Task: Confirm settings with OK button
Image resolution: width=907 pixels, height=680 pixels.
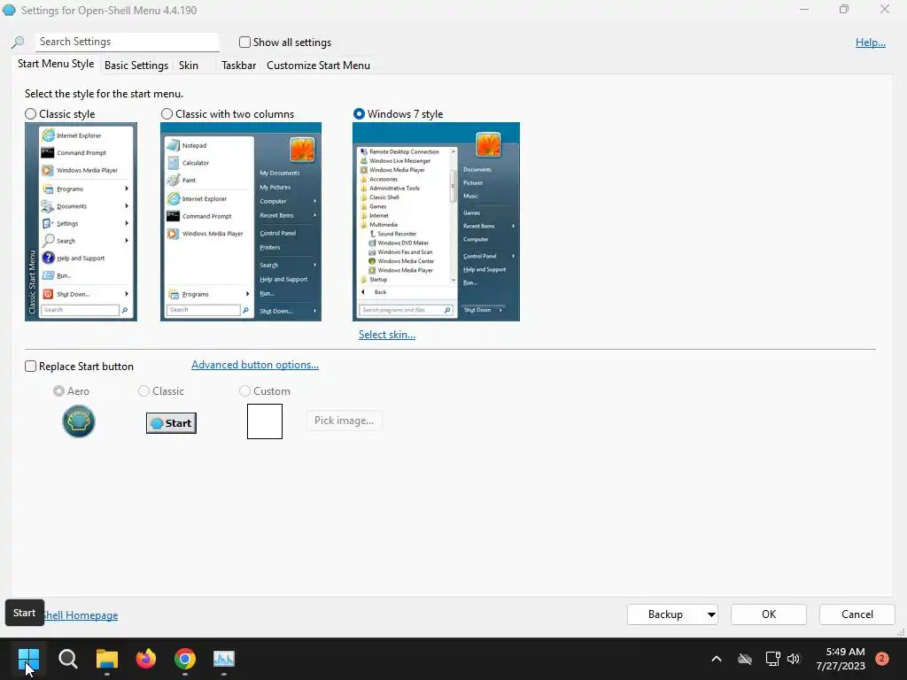Action: coord(769,614)
